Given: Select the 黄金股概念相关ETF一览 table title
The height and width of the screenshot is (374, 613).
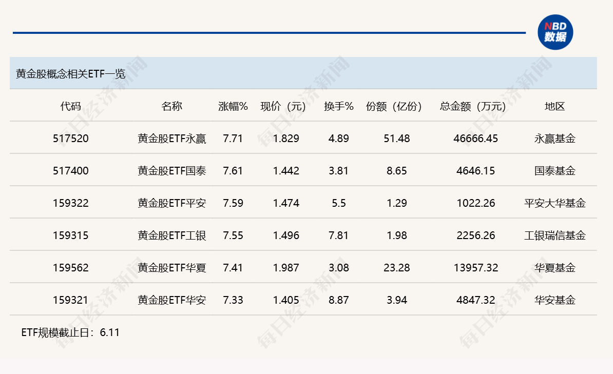Looking at the screenshot, I should click(x=70, y=74).
